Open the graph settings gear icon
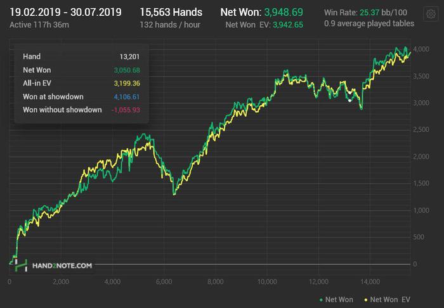Image resolution: width=444 pixels, height=308 pixels. click(431, 14)
